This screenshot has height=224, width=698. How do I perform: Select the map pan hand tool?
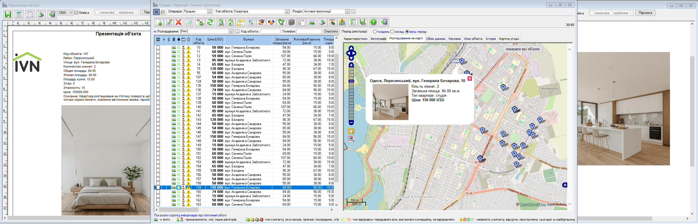pos(351,131)
